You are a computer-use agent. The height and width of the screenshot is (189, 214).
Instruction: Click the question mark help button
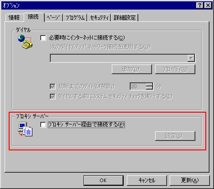(200, 5)
